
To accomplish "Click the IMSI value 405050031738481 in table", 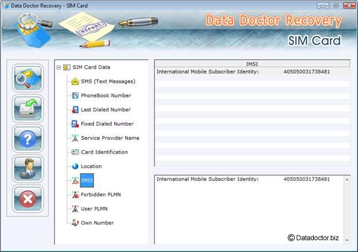I will (306, 72).
